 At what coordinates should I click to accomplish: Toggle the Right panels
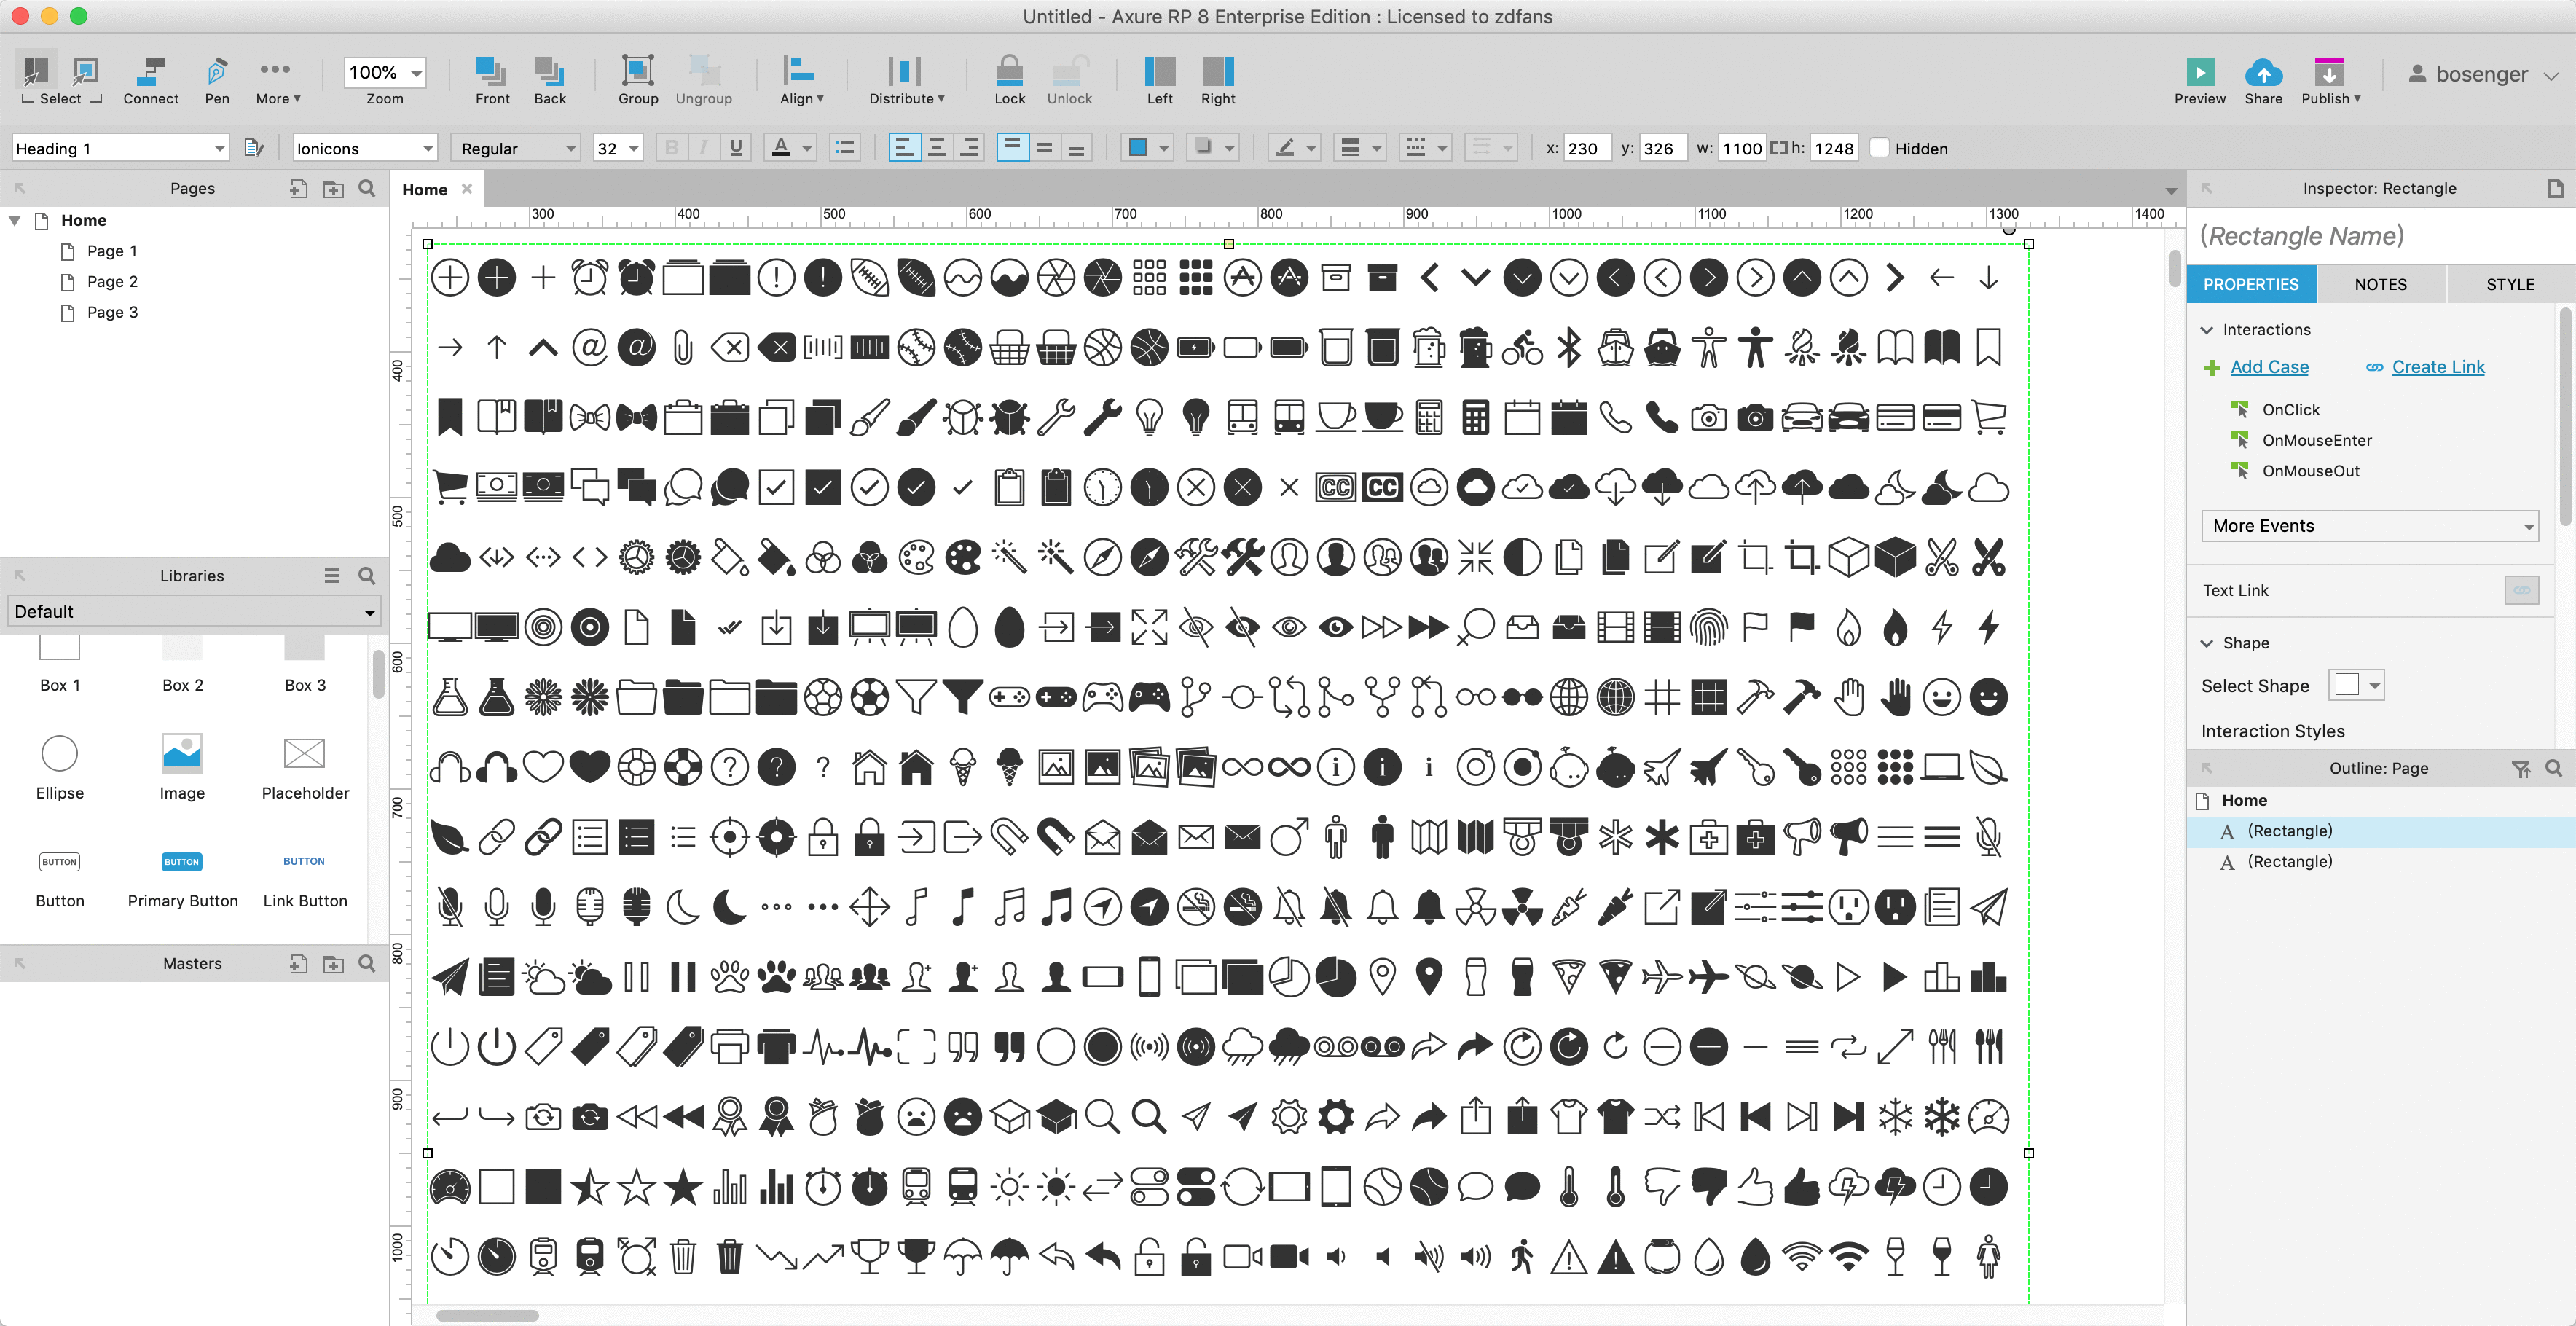tap(1218, 80)
